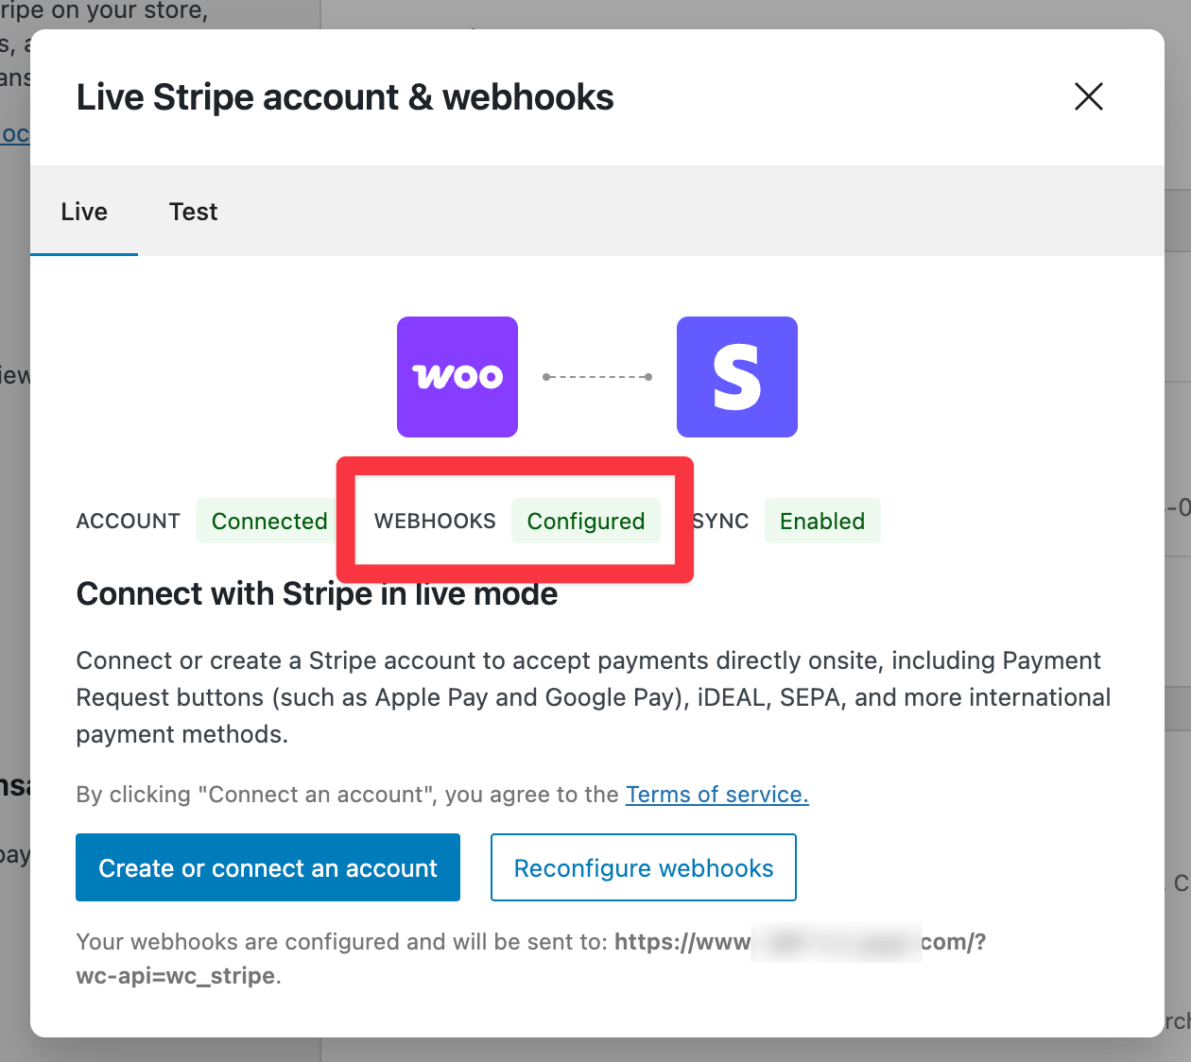Open the Terms of service link
Image resolution: width=1191 pixels, height=1062 pixels.
pos(716,795)
